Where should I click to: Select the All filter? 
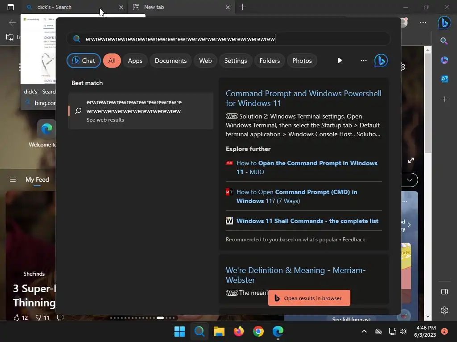tap(112, 61)
